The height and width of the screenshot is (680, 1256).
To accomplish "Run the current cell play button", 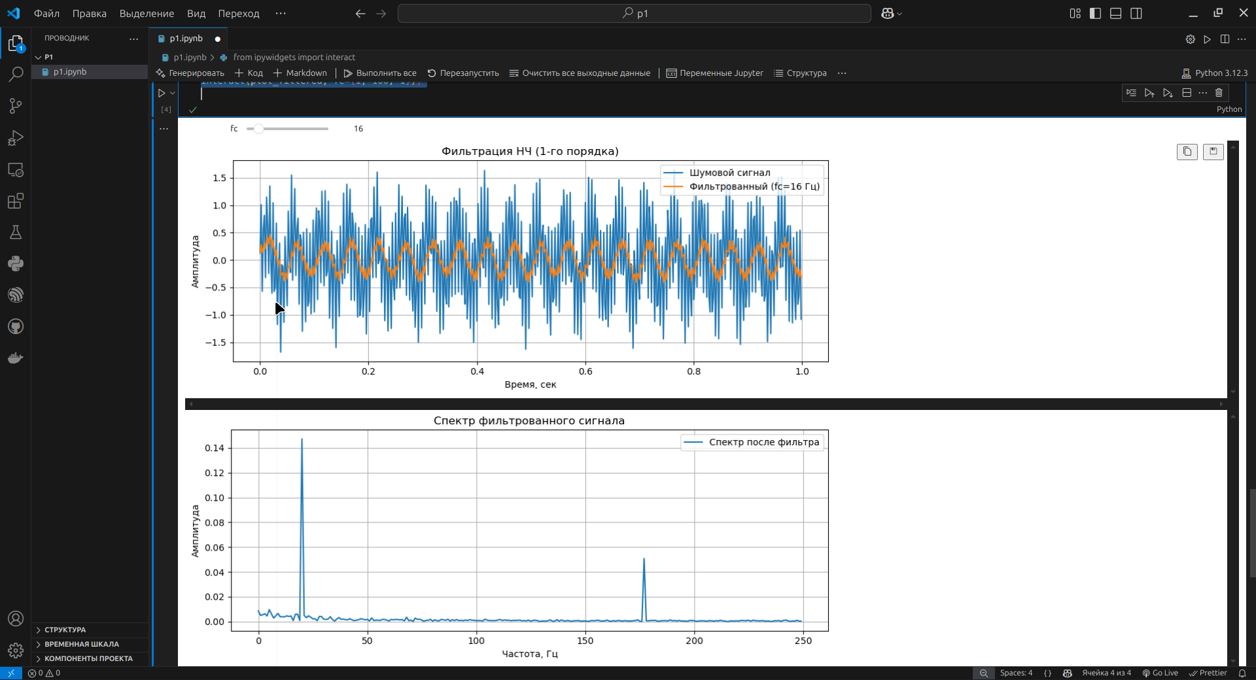I will (162, 93).
